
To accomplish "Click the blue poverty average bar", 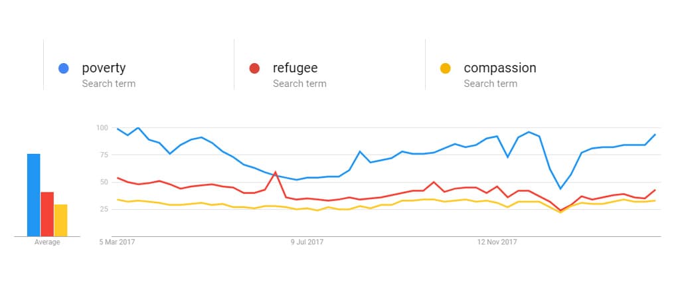I will 34,194.
